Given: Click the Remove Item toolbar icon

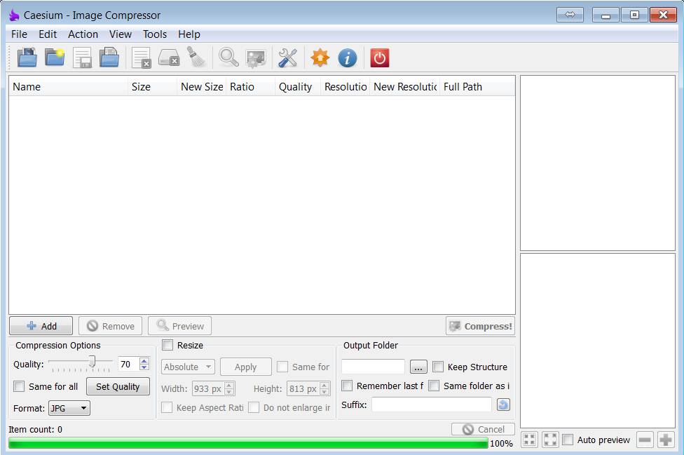Looking at the screenshot, I should (142, 57).
